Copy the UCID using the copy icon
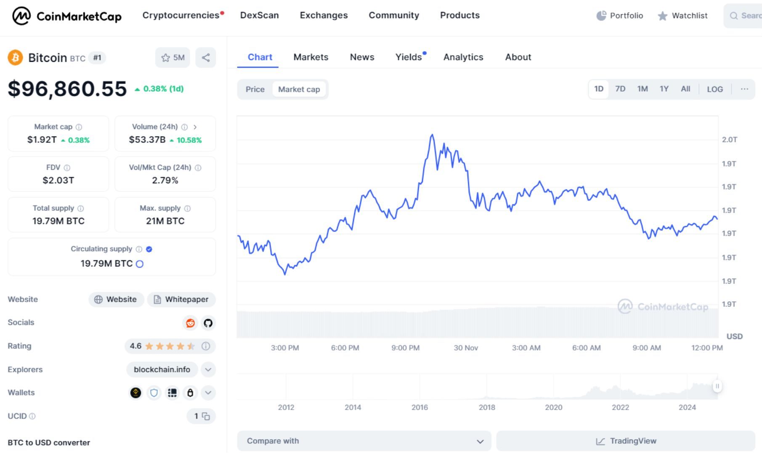 (206, 416)
